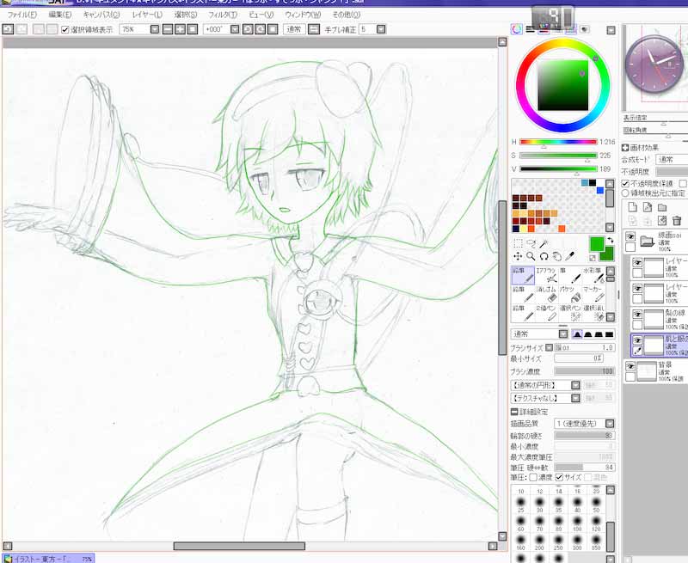The width and height of the screenshot is (688, 563).
Task: Toggle 選択領域表示 selection display checkbox
Action: [65, 30]
